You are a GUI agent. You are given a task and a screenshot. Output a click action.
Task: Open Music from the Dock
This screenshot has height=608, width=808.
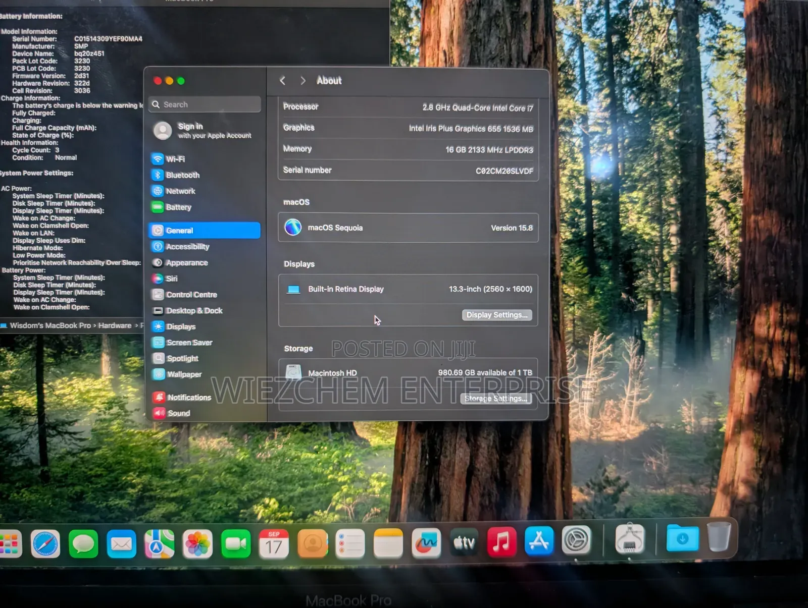(501, 542)
